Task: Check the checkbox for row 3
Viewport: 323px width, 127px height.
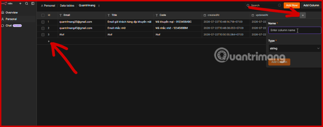Action: pyautogui.click(x=43, y=35)
